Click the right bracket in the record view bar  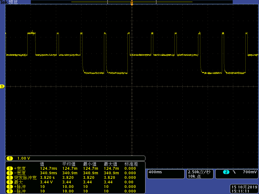[x=156, y=2]
